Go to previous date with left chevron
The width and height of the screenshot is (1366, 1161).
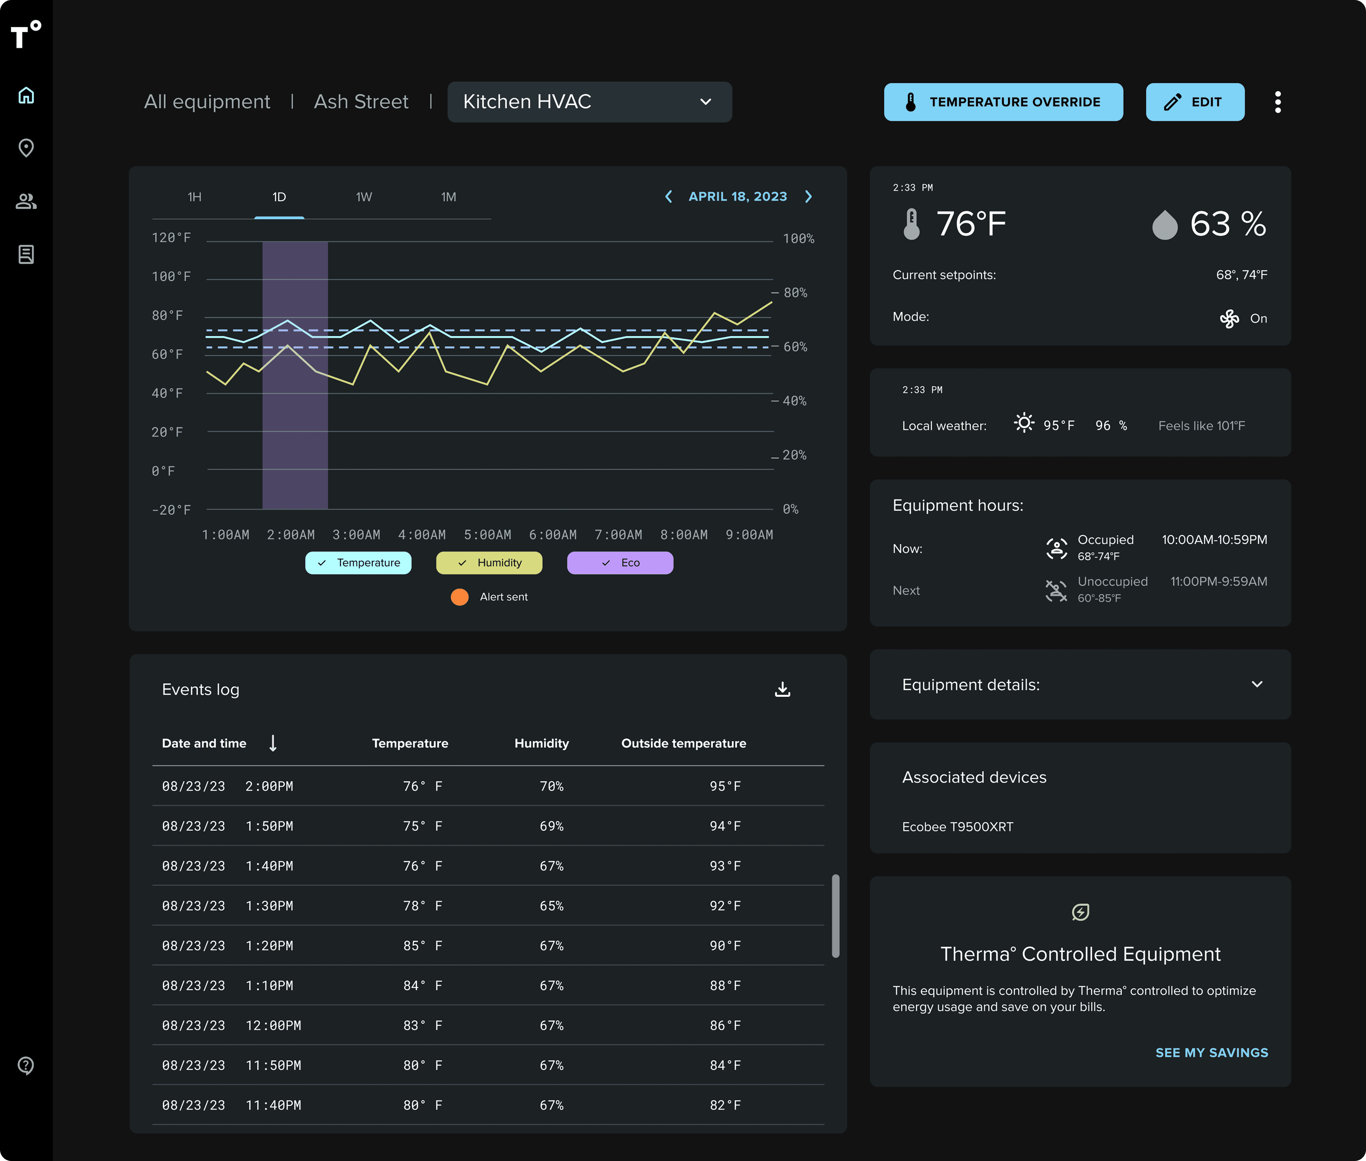669,197
